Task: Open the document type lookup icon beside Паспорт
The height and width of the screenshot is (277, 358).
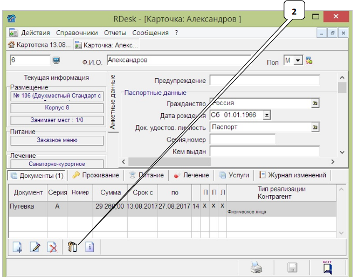Action: 315,127
